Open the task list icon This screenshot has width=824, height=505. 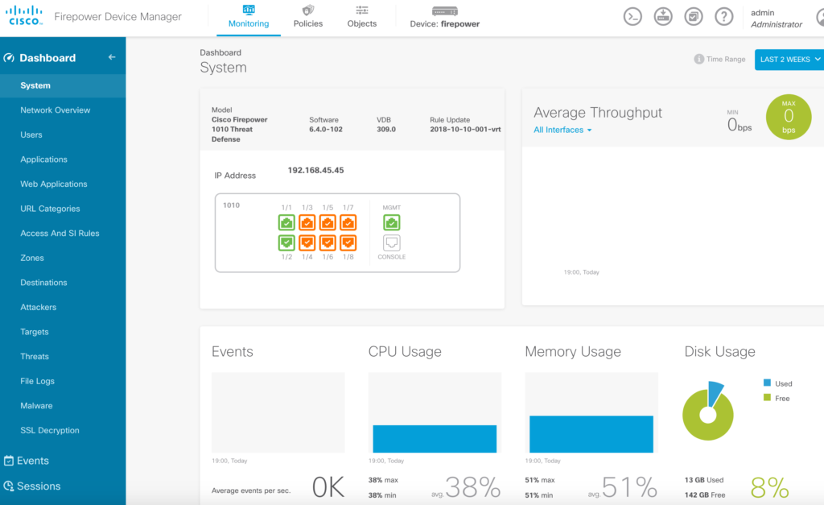tap(694, 17)
